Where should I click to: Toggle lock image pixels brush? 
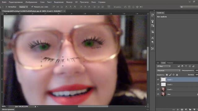[x=170, y=75]
